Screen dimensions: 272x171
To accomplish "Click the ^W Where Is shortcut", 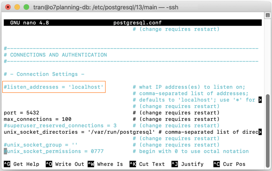I will [x=105, y=164].
